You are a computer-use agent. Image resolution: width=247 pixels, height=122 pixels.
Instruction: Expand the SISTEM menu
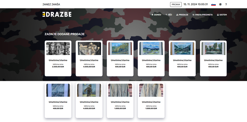coord(222,15)
